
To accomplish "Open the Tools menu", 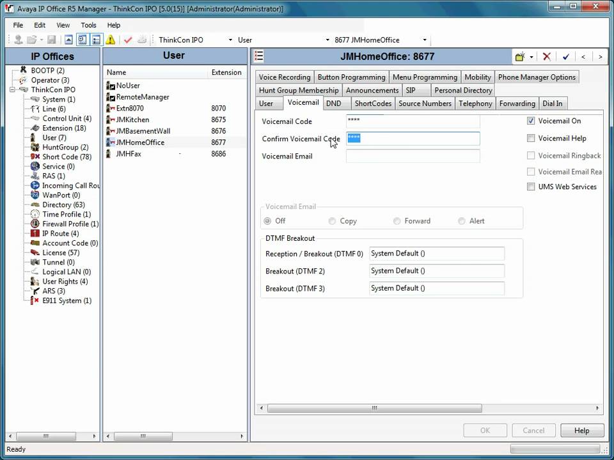I will coord(88,25).
